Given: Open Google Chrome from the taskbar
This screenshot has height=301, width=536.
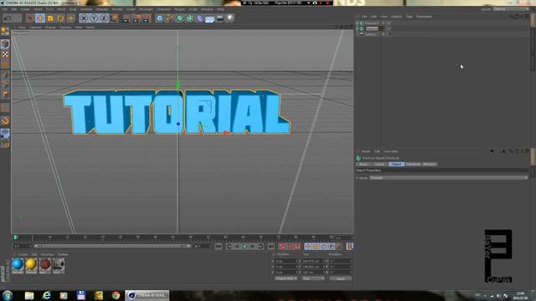Looking at the screenshot, I should tap(116, 295).
